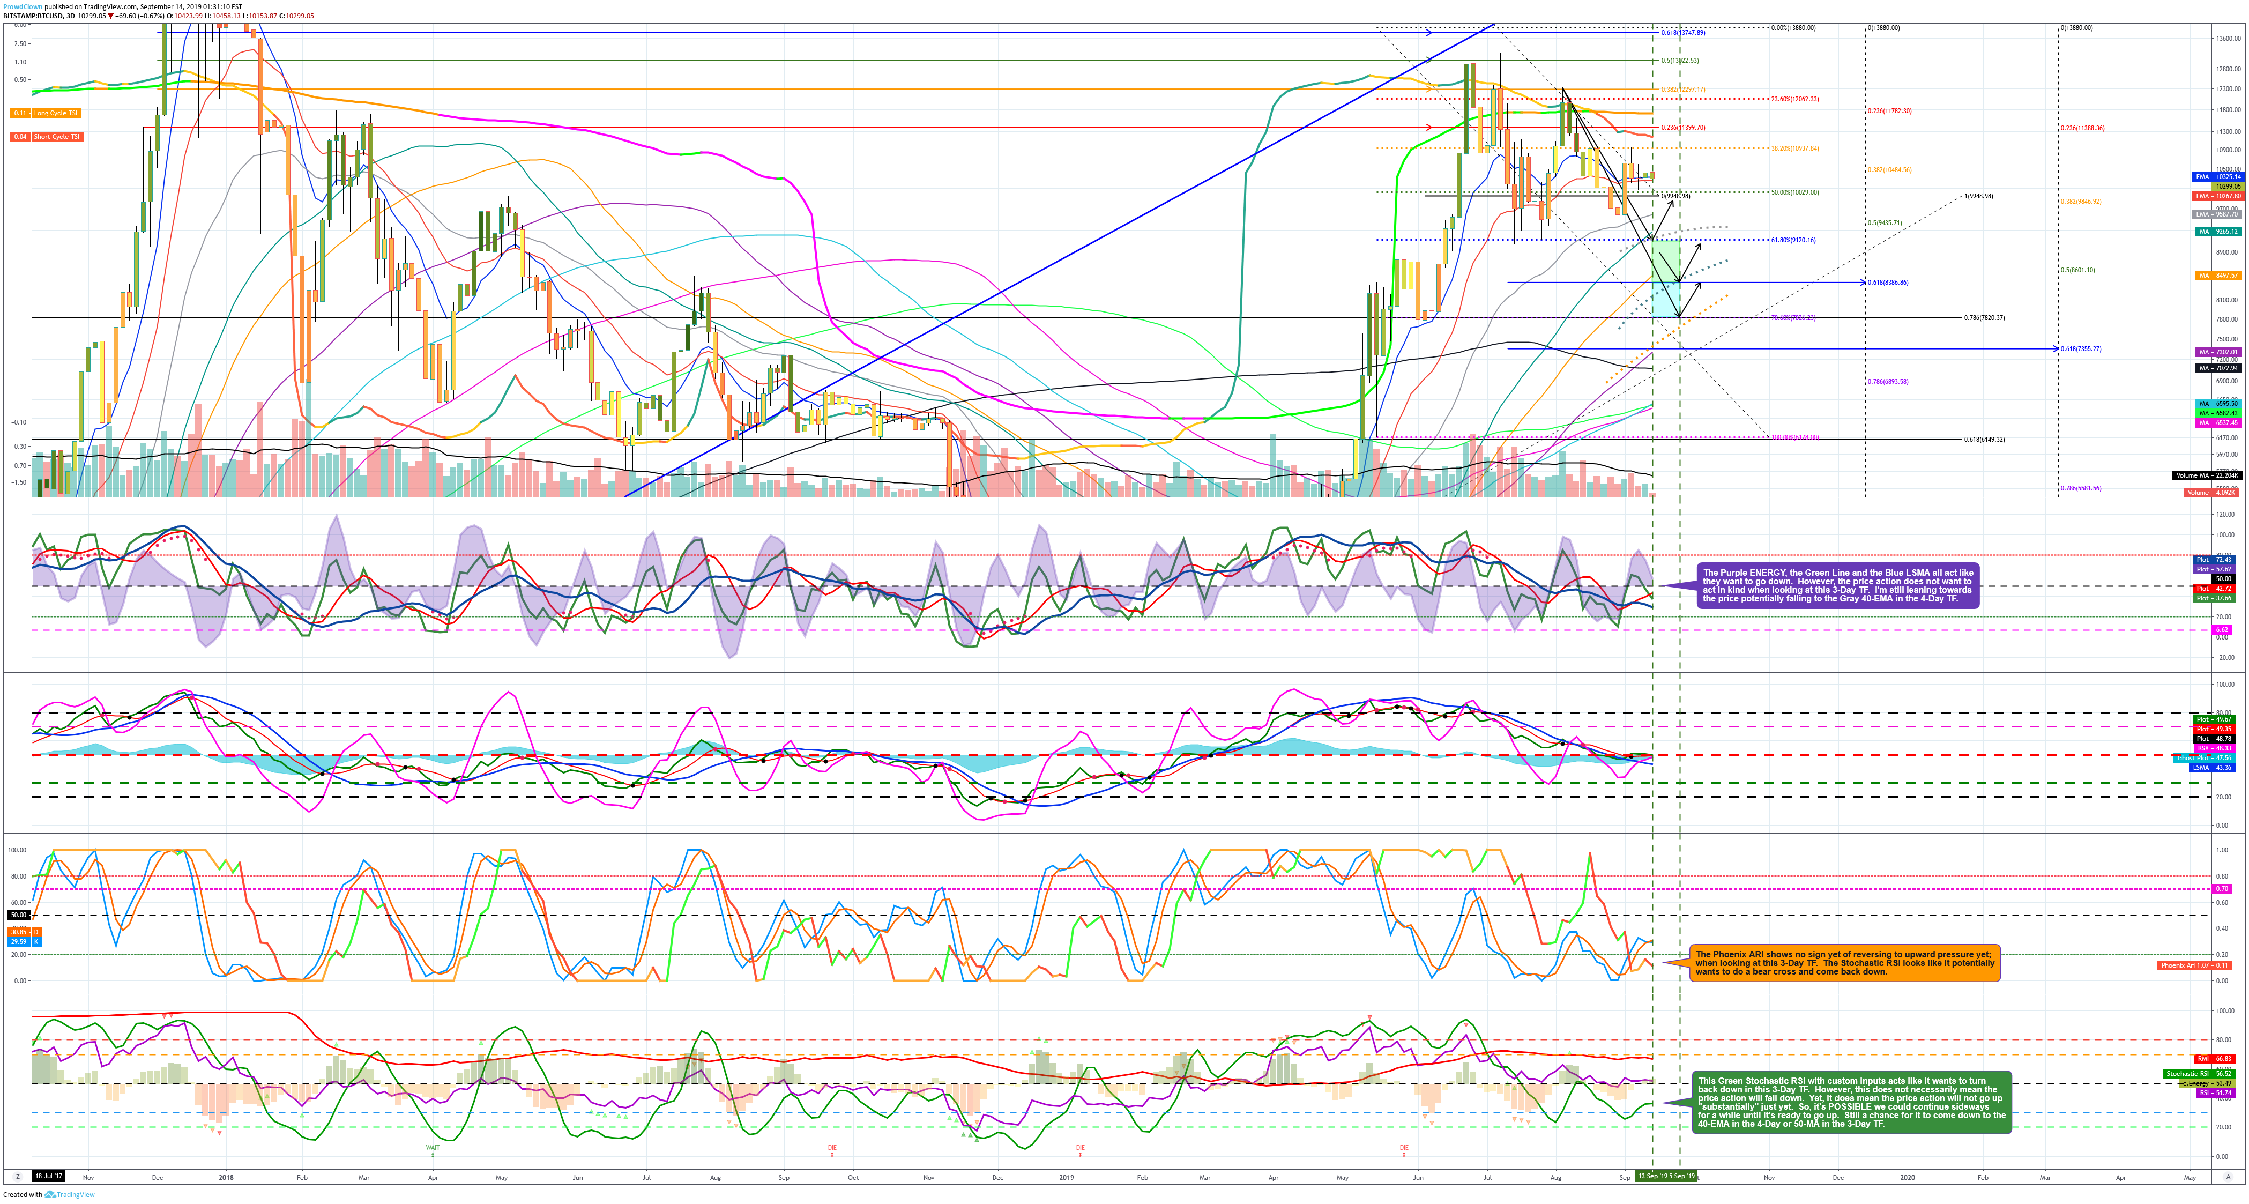The width and height of the screenshot is (2249, 1204).
Task: Click the green Stochastic RSI 56.52 label
Action: (2199, 1074)
